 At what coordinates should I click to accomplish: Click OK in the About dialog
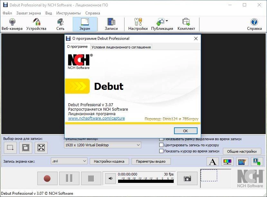[186, 131]
